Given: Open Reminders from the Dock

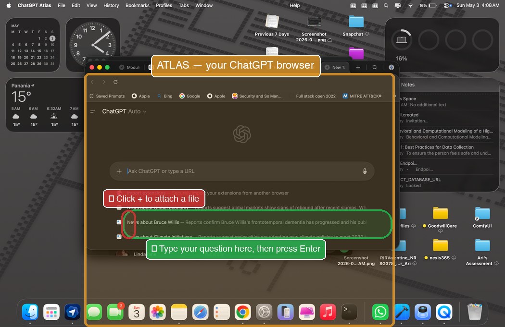Looking at the screenshot, I should (222, 312).
